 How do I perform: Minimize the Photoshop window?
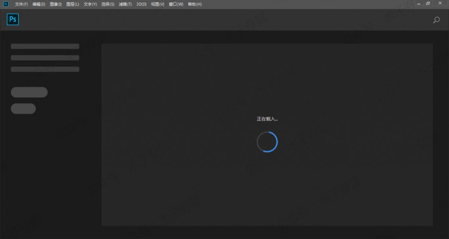tap(419, 4)
